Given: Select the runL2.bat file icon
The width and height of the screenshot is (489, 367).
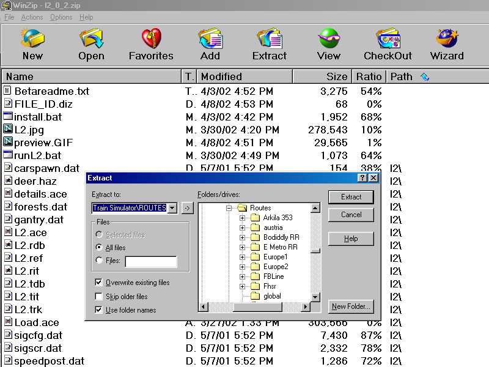Looking at the screenshot, I should [8, 155].
